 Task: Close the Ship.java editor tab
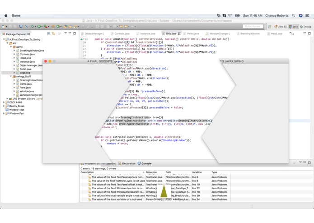(179, 33)
